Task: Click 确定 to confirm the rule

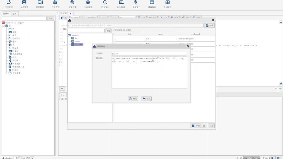Action: (x=133, y=99)
